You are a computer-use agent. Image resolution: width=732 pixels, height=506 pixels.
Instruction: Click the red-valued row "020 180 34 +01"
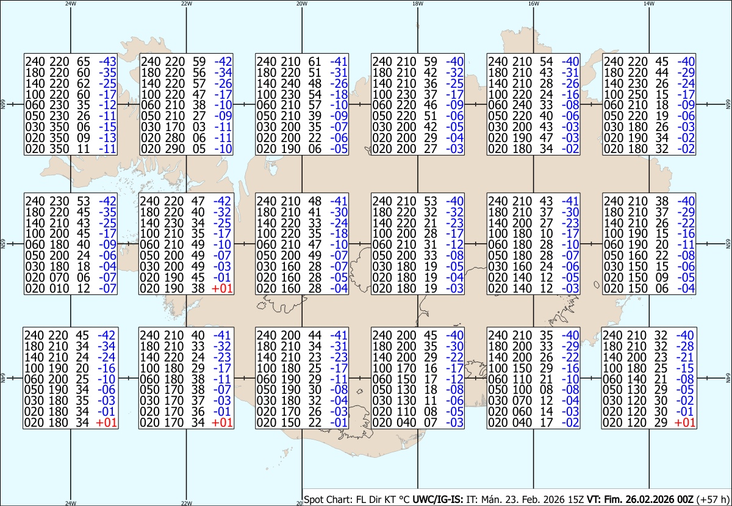coord(71,422)
